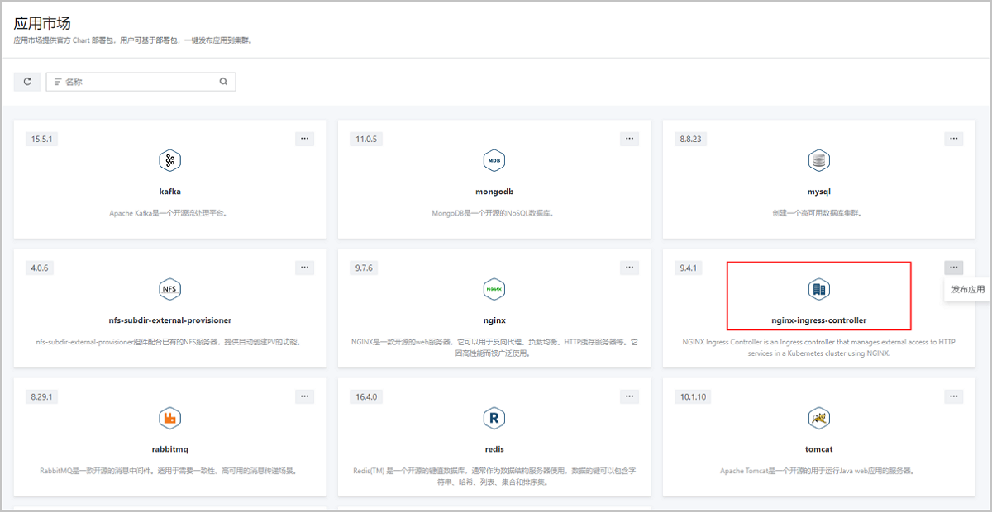Click version tag 11.0.5 on mongodb

point(366,139)
